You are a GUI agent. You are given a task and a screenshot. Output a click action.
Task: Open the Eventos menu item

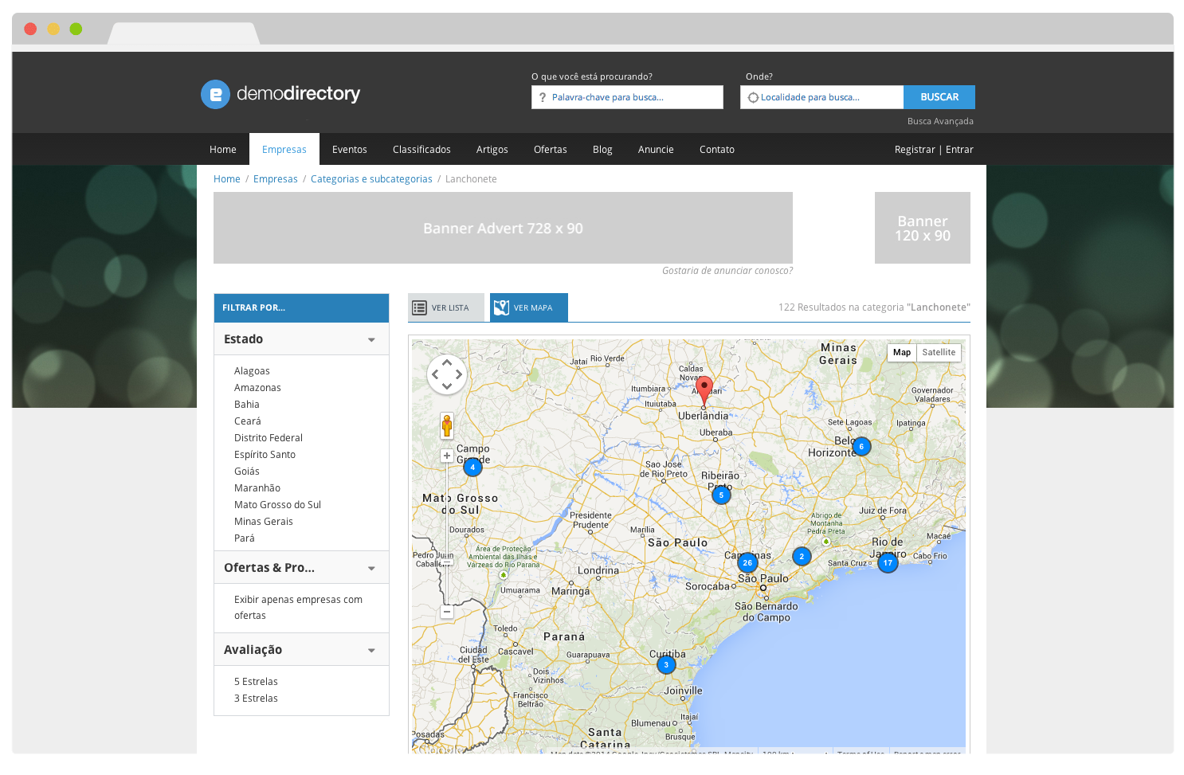[350, 149]
